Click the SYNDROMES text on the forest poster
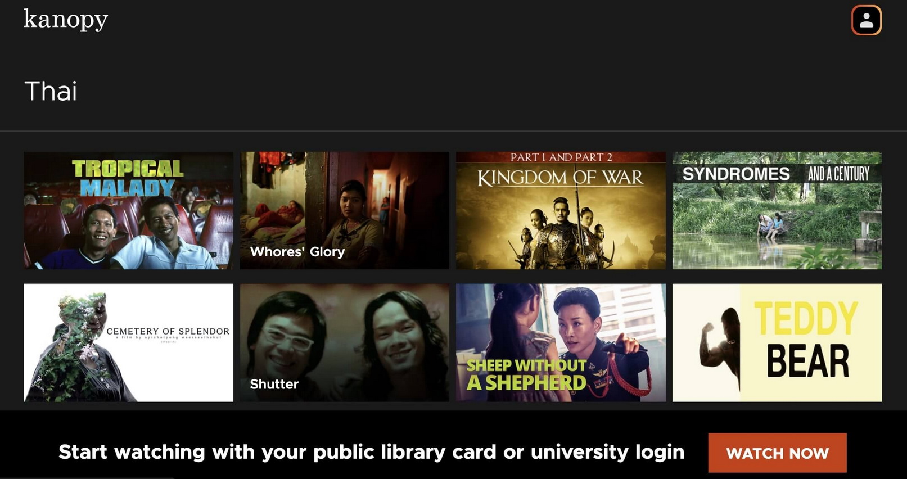This screenshot has width=907, height=479. pos(736,174)
